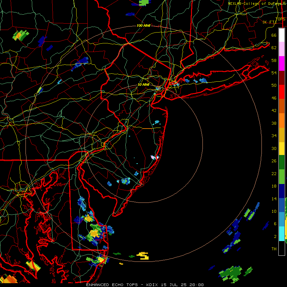Click the "NEXLAB-College of DuPage" credit text
Image resolution: width=287 pixels, height=287 pixels.
254,4
